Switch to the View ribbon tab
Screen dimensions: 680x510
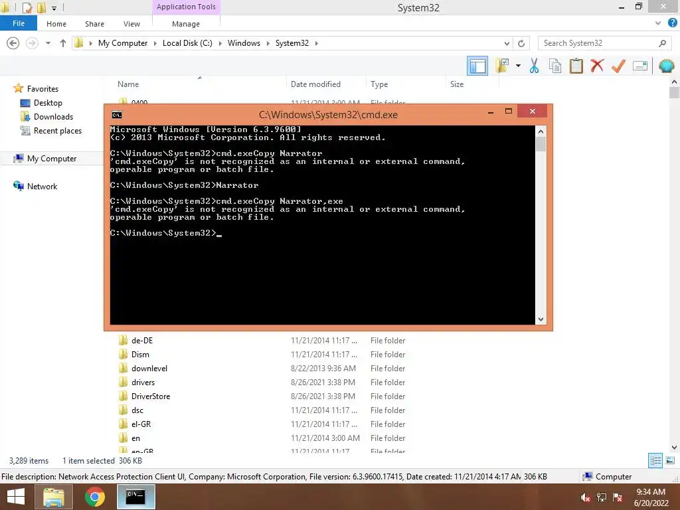(x=131, y=24)
